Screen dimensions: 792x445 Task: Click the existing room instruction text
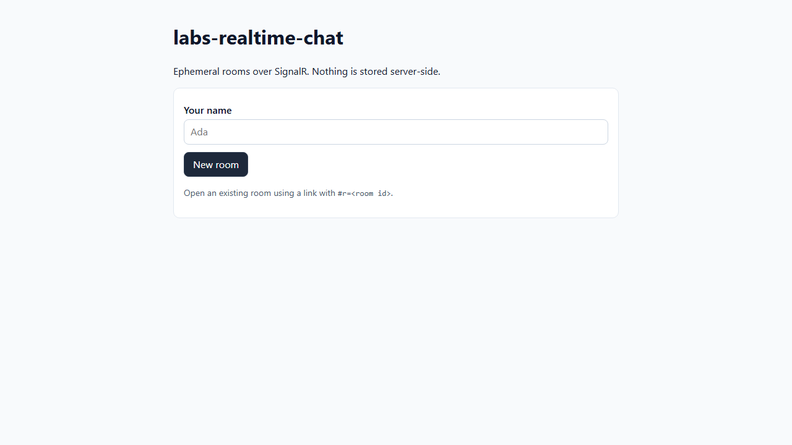pos(288,192)
